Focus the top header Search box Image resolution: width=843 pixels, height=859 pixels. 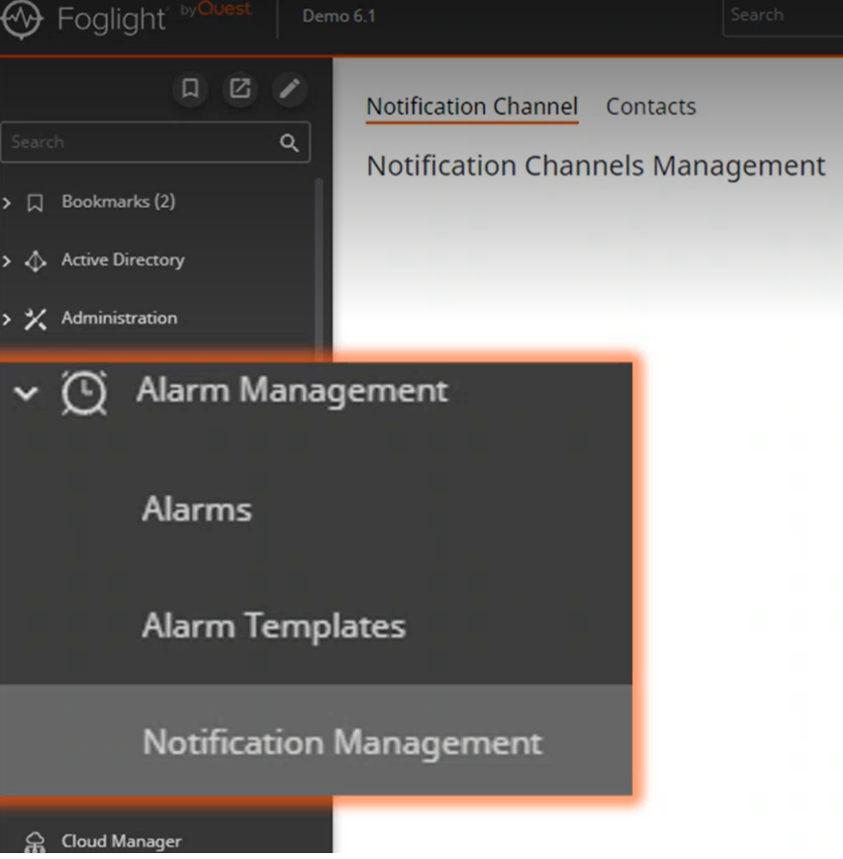click(783, 17)
